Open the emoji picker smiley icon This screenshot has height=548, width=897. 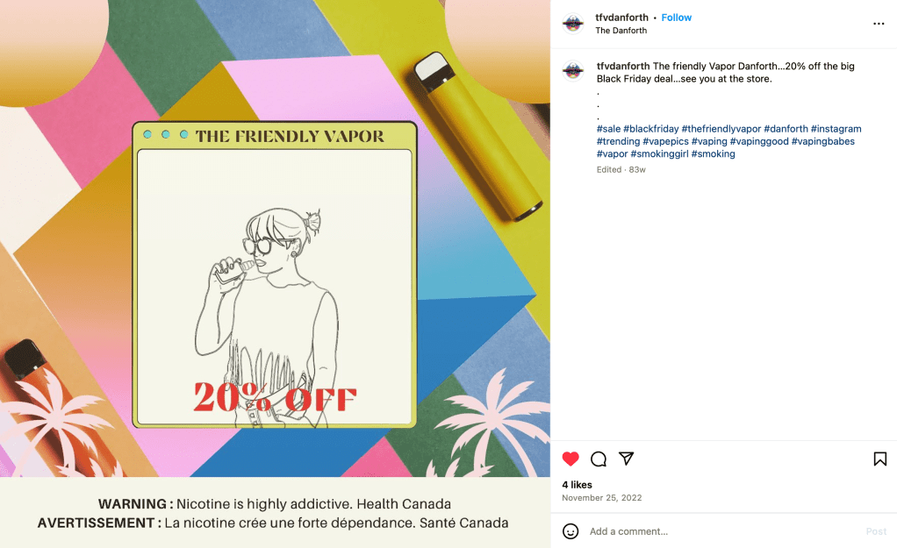coord(570,531)
